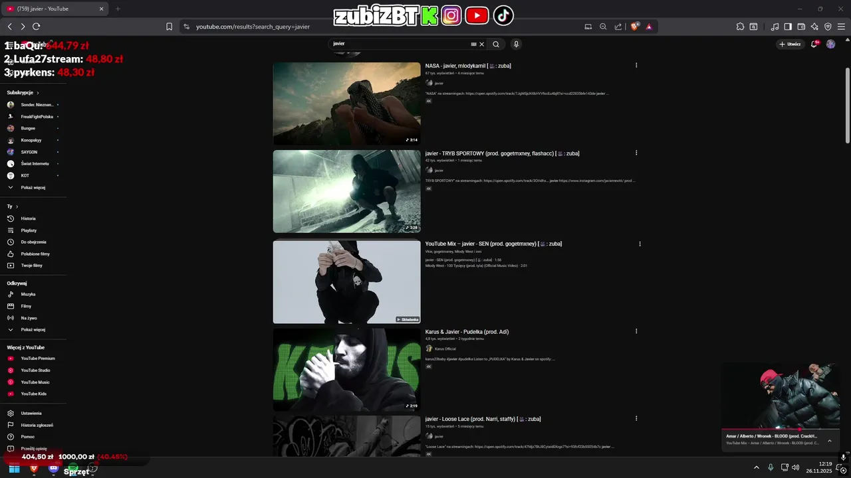Open the Extensions puzzle icon
This screenshot has width=851, height=478.
tap(740, 27)
